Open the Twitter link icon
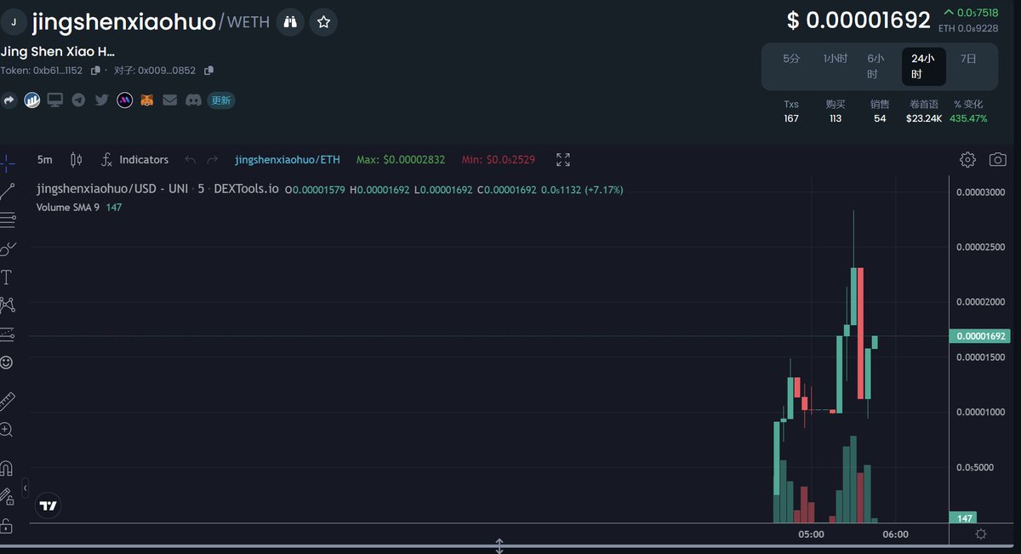The width and height of the screenshot is (1021, 554). [x=101, y=100]
